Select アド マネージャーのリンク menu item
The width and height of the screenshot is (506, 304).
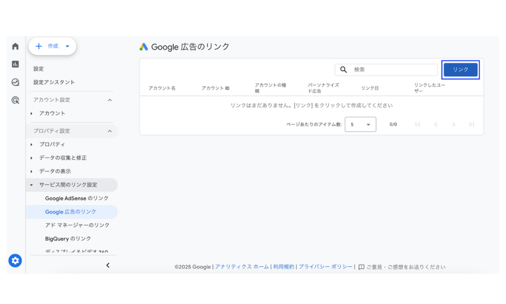pyautogui.click(x=77, y=225)
